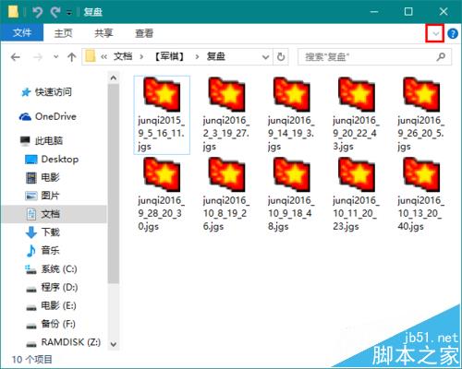Viewport: 462px width, 369px height.
Task: Click 文档 in the address path
Action: coord(123,56)
